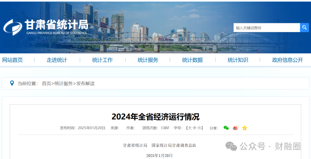
Task: Click the 当前位置 label
Action: click(28, 83)
